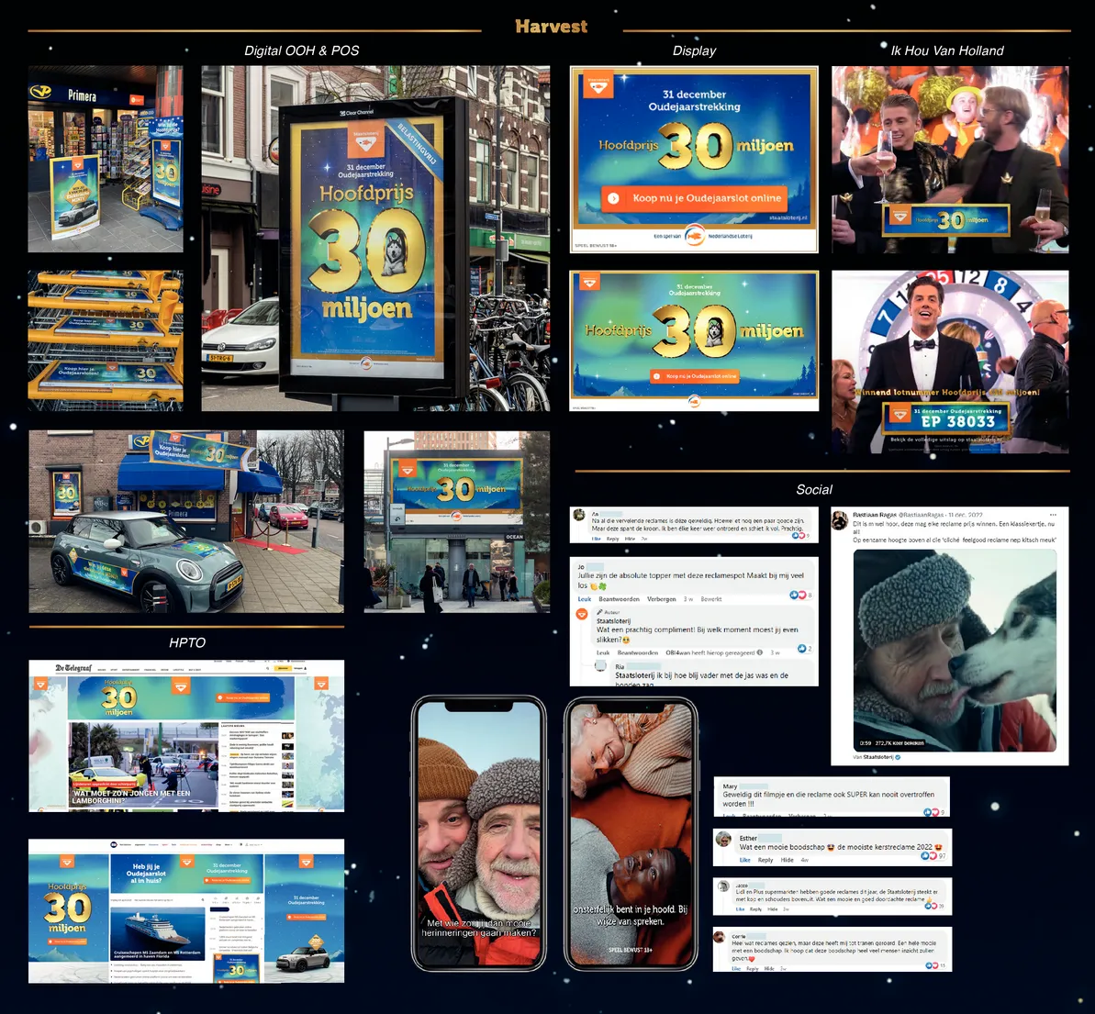Click 'Beantwoorden' under Jo's comment
Viewport: 1095px width, 1014px height.
click(619, 599)
